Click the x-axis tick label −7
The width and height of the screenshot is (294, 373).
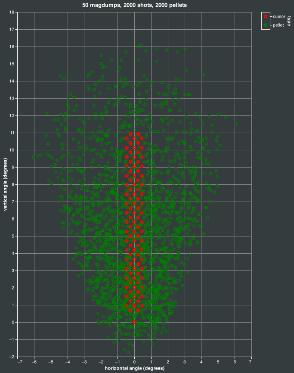pos(20,362)
